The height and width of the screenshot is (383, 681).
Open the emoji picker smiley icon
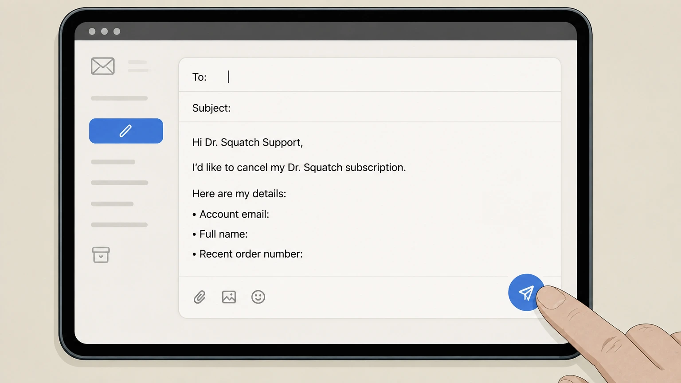pyautogui.click(x=258, y=297)
